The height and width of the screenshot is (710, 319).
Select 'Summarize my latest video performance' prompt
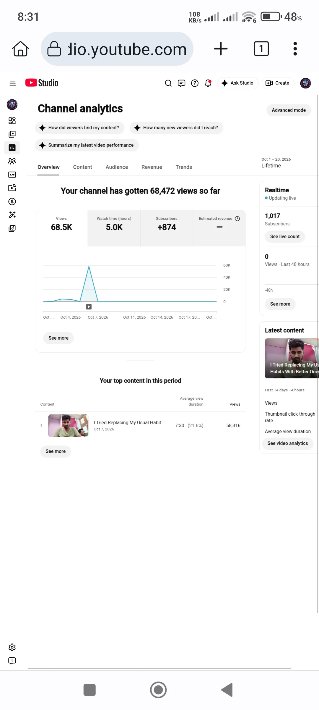coord(87,145)
